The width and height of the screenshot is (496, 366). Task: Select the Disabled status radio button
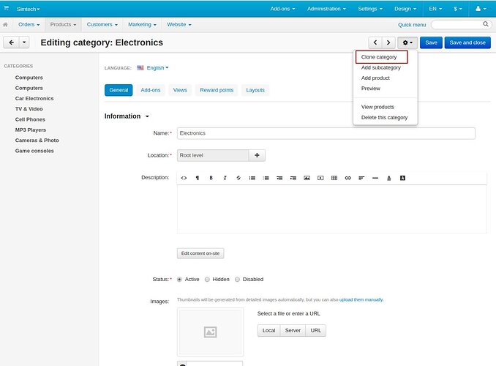[237, 279]
